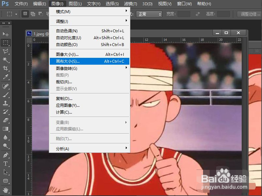
Task: Open the 文字(Y) menu
Action: [x=94, y=4]
